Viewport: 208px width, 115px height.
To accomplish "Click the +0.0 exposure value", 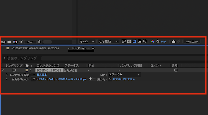I will pyautogui.click(x=163, y=42).
